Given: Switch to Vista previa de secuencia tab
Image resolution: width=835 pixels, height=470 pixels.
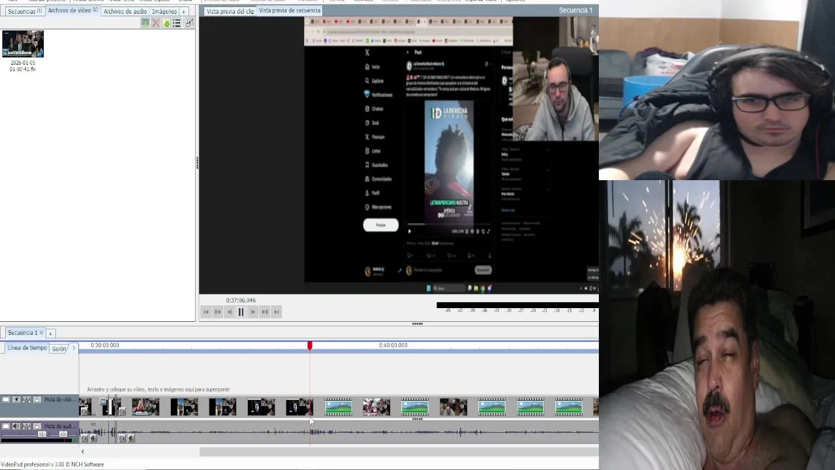Looking at the screenshot, I should pyautogui.click(x=290, y=10).
